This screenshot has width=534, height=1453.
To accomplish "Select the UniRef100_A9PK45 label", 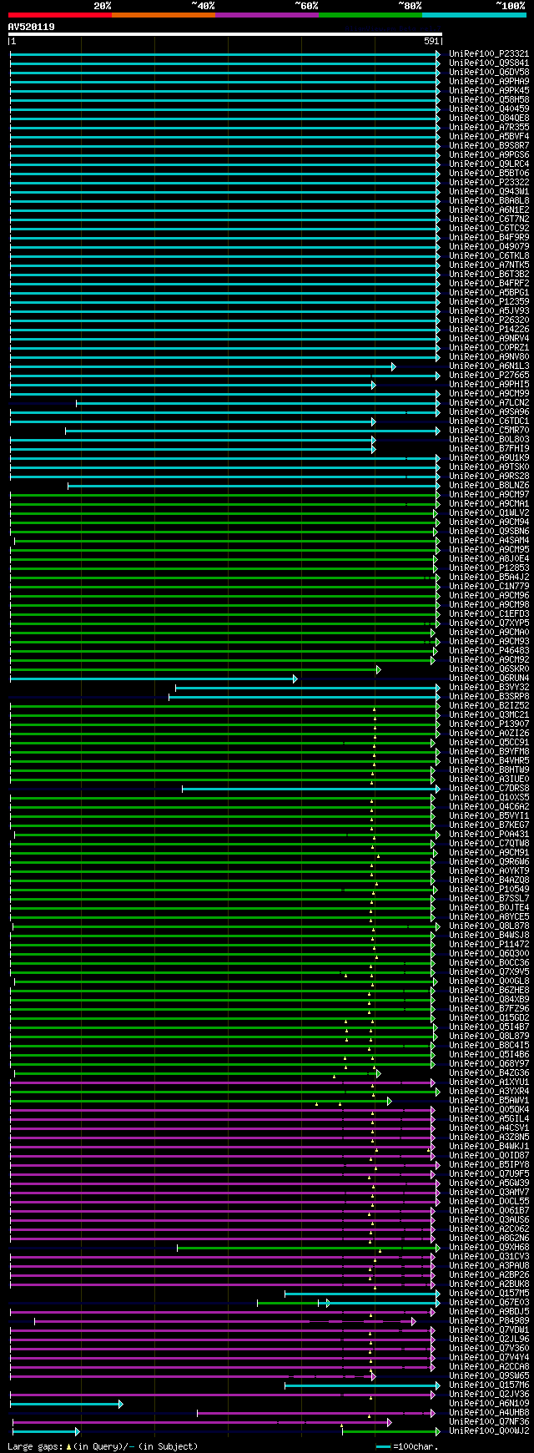I will point(489,90).
